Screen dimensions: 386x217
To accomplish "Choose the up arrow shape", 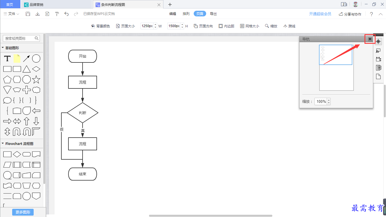I will pyautogui.click(x=27, y=121).
